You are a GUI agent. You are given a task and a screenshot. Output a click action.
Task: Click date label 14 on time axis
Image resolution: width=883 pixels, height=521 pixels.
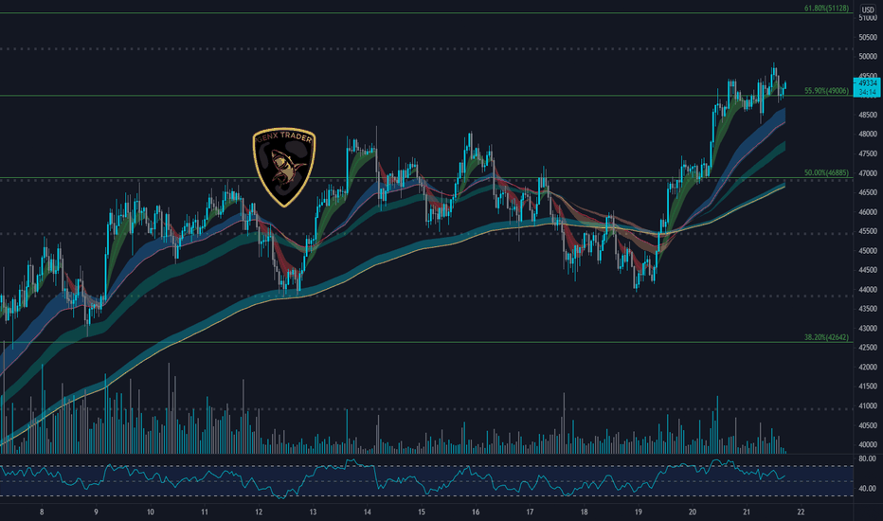click(x=368, y=512)
